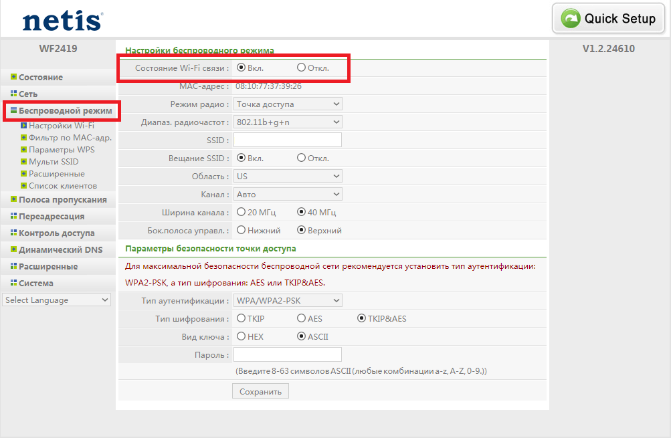Click the netis logo
This screenshot has width=671, height=438.
[x=62, y=19]
